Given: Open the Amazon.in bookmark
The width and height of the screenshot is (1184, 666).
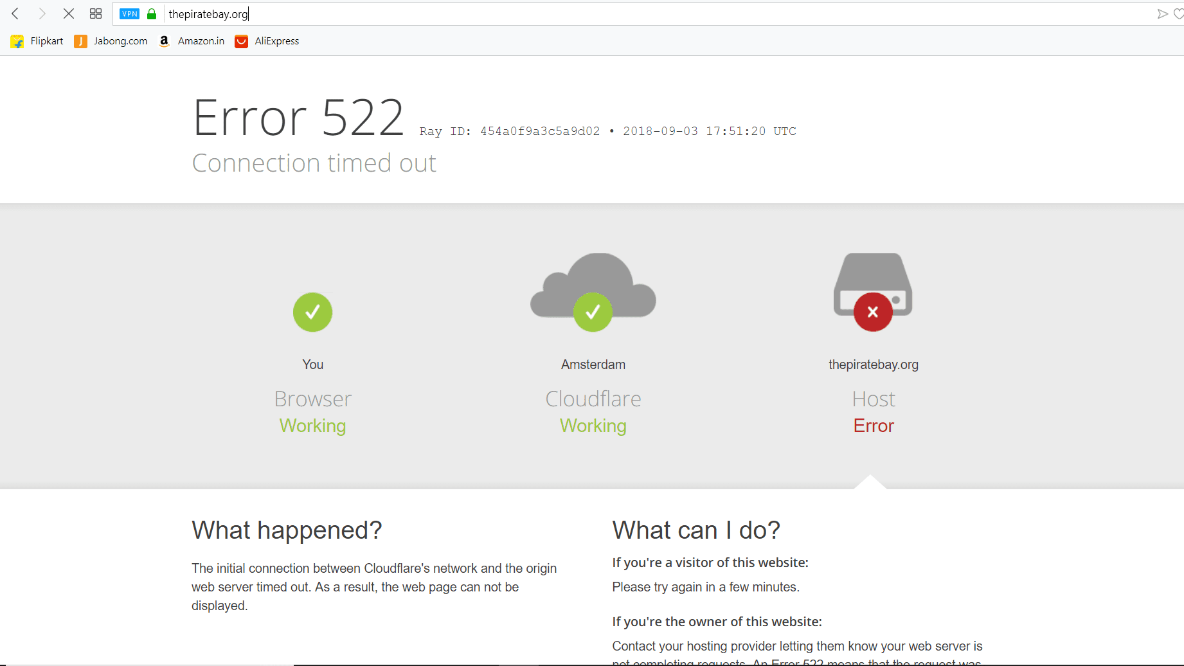Looking at the screenshot, I should pyautogui.click(x=192, y=41).
